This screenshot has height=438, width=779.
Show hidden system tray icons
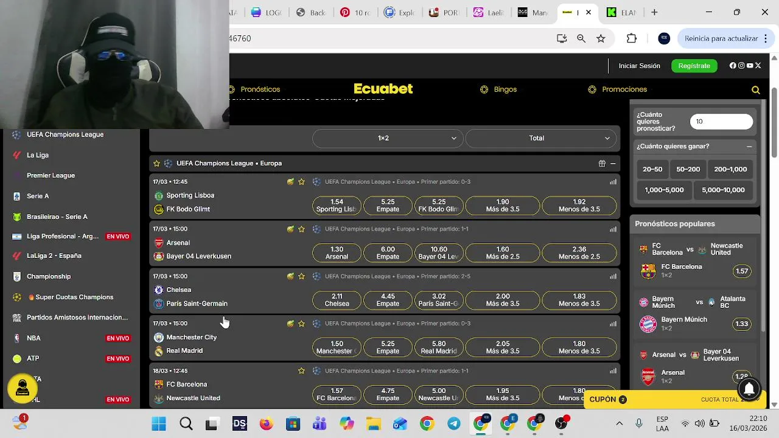620,424
